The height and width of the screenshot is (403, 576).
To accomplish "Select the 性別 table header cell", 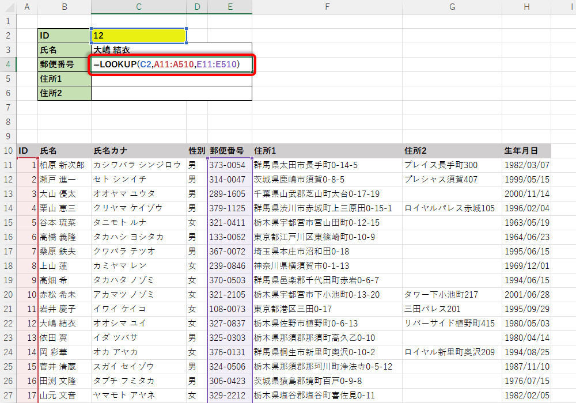I will coord(197,151).
